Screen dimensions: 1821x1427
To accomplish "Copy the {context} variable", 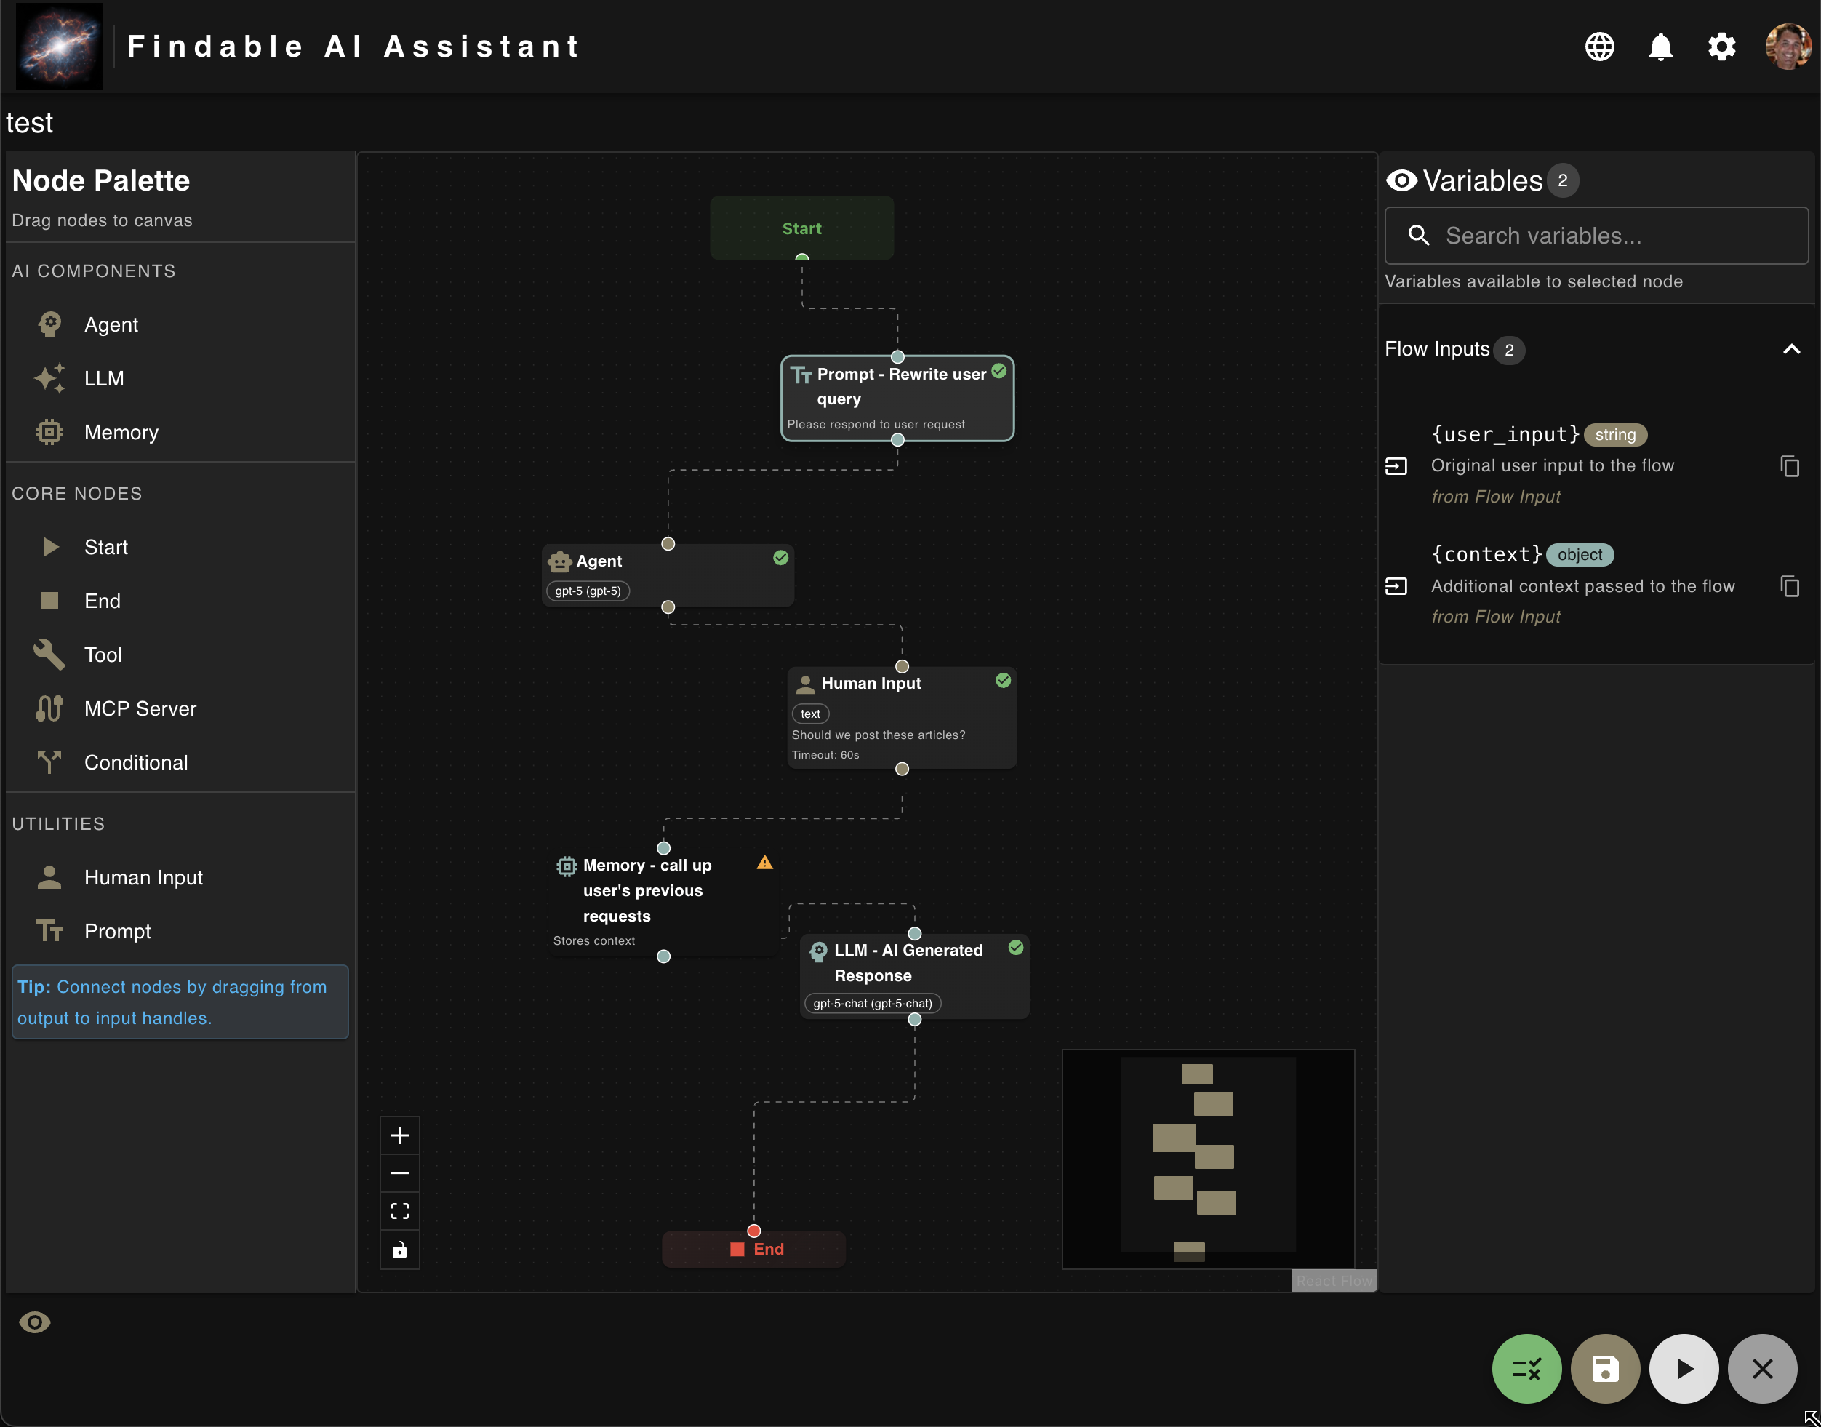I will (x=1789, y=586).
